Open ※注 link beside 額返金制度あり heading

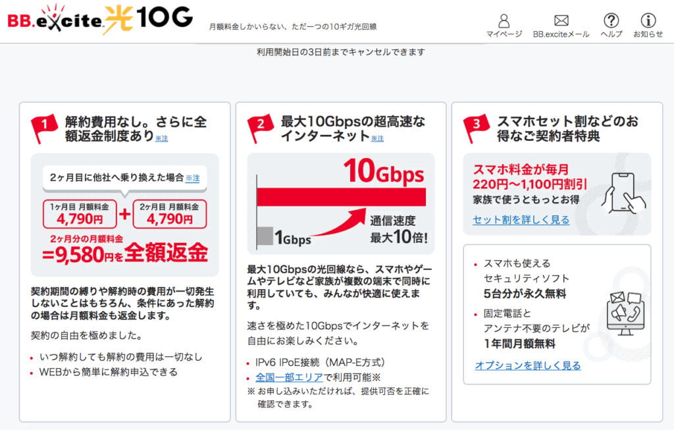click(162, 138)
